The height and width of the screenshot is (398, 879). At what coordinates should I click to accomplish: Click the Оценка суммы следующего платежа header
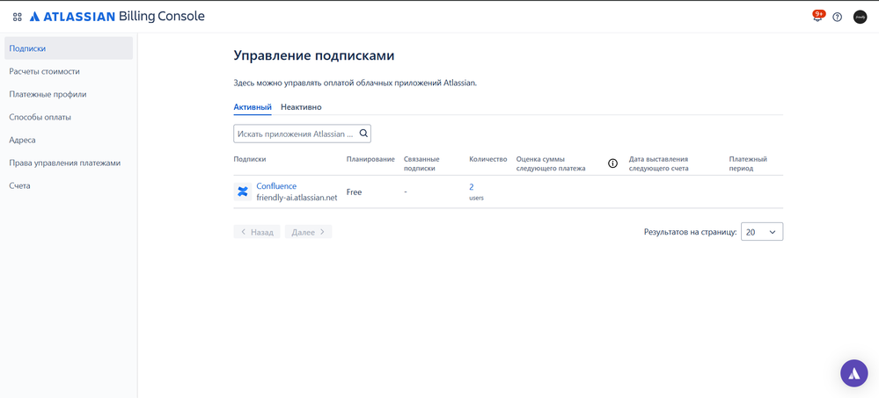pos(551,163)
